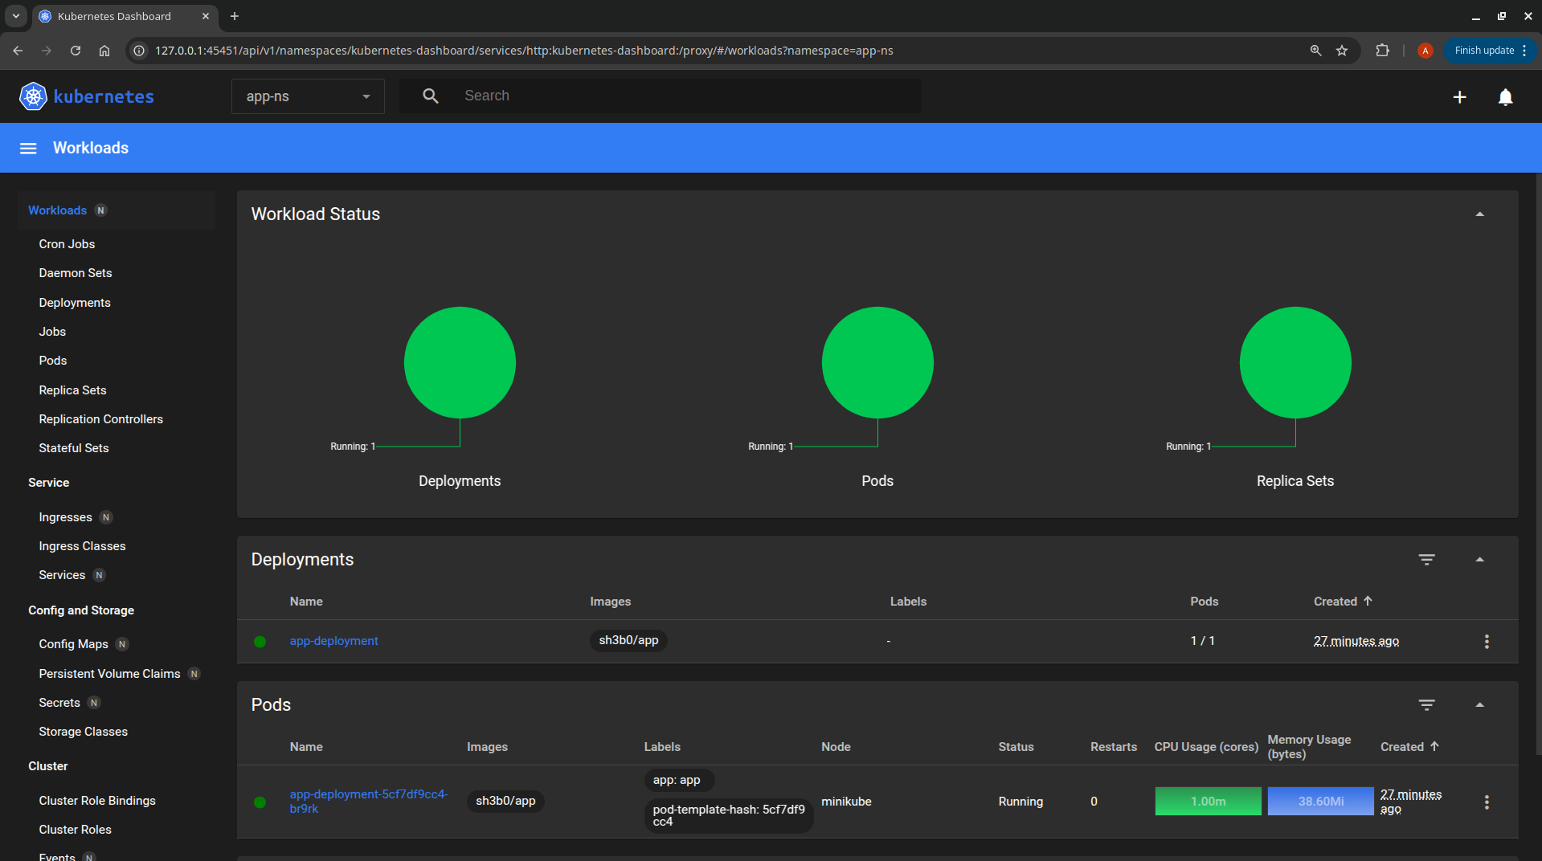Bookmark this page with star icon

coord(1341,51)
